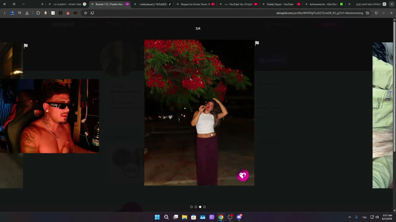Open the center photo of woman under tree
This screenshot has height=222, width=396.
199,113
